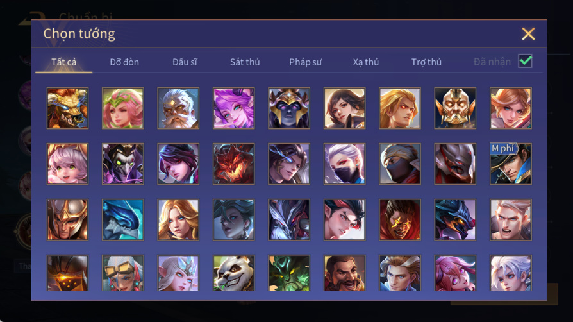
Task: Choose the golden lion beast hero
Action: pos(67,108)
